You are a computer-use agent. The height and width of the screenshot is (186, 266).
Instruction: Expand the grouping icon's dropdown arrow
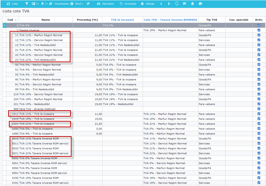click(38, 4)
